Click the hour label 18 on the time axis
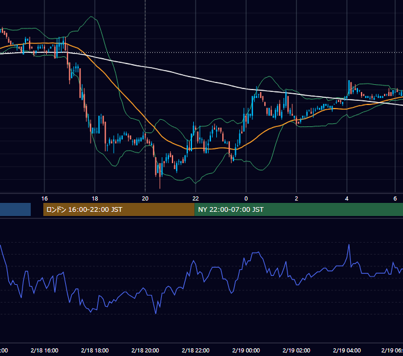Image resolution: width=403 pixels, height=356 pixels. coord(95,199)
